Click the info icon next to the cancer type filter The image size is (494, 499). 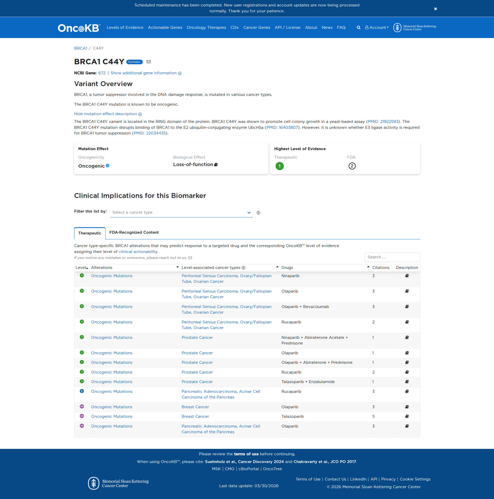(x=258, y=213)
